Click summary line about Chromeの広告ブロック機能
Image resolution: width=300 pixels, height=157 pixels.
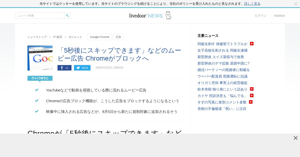click(112, 101)
